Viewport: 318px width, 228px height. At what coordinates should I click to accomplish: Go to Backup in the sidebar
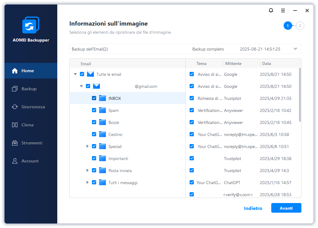click(29, 89)
